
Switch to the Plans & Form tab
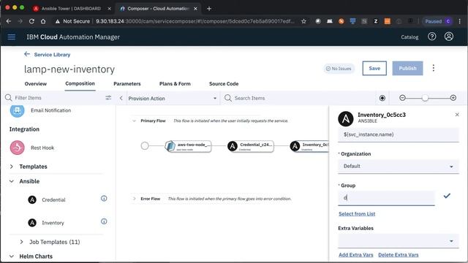(175, 84)
